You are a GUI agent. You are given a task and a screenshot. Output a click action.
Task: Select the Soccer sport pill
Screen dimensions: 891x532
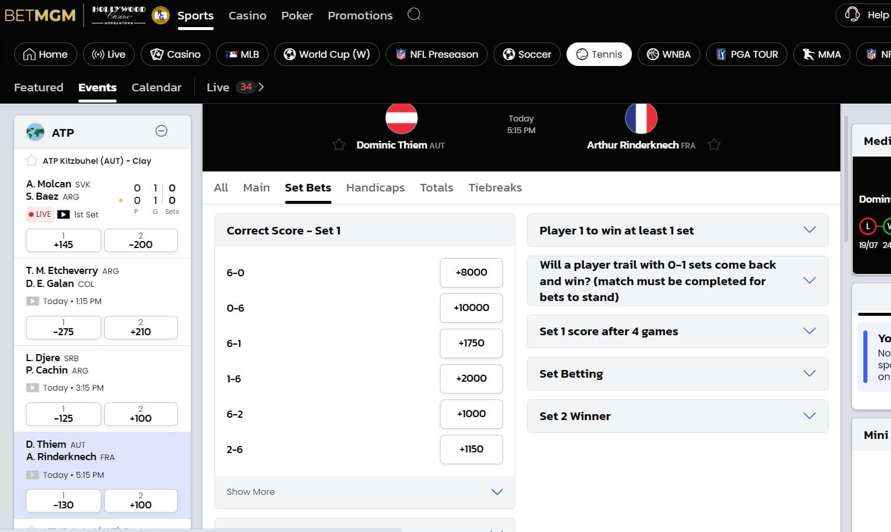(x=527, y=54)
